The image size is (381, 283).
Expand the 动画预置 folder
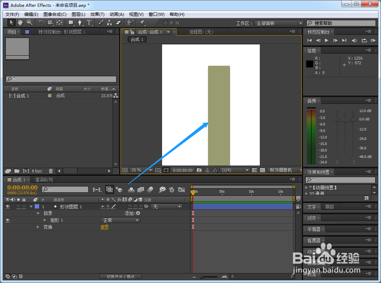[307, 187]
